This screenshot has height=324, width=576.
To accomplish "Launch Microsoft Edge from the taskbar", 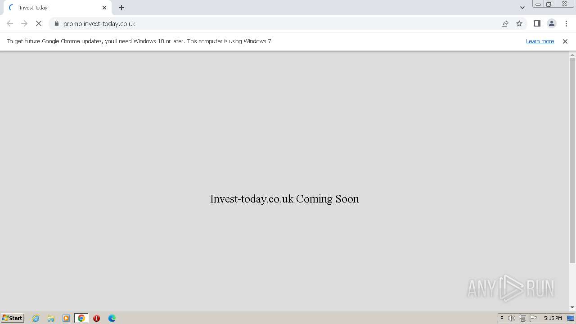I will pyautogui.click(x=112, y=318).
